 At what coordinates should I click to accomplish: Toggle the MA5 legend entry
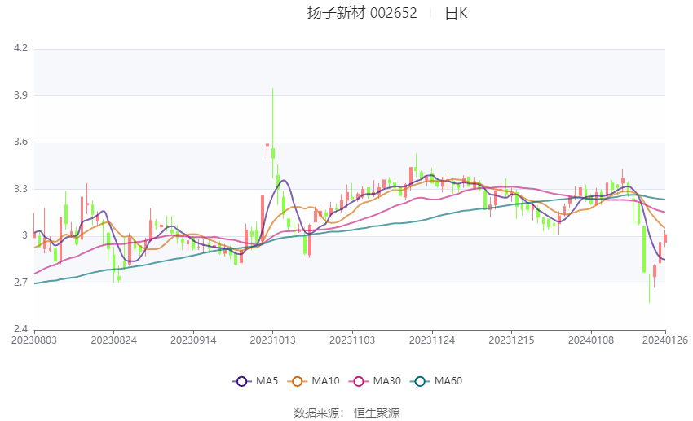(255, 381)
